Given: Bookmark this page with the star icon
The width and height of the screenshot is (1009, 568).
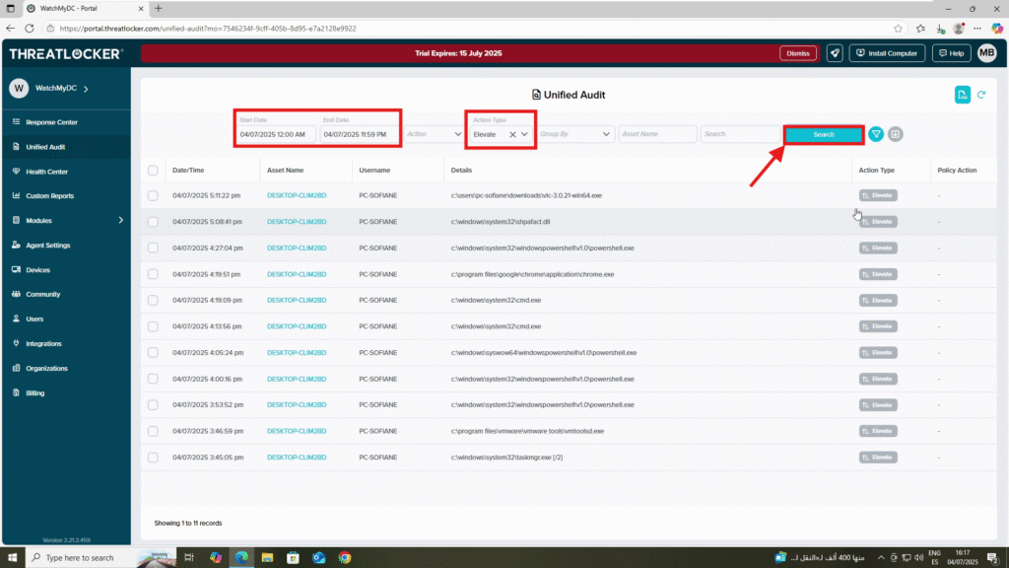Looking at the screenshot, I should tap(899, 29).
